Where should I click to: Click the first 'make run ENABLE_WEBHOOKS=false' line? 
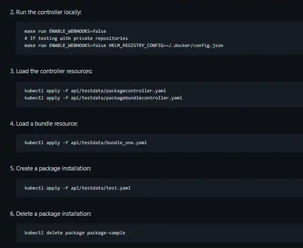click(x=66, y=31)
